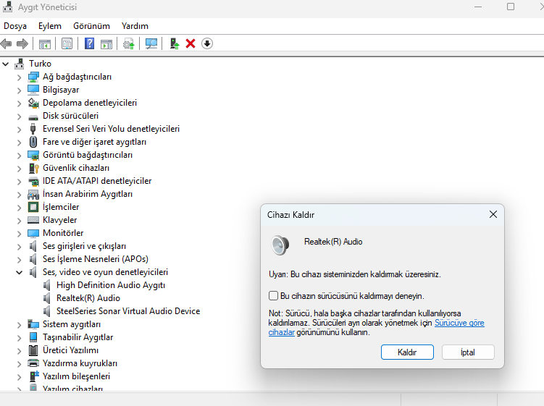The height and width of the screenshot is (406, 544).
Task: Open the Görünüm menu
Action: 91,26
